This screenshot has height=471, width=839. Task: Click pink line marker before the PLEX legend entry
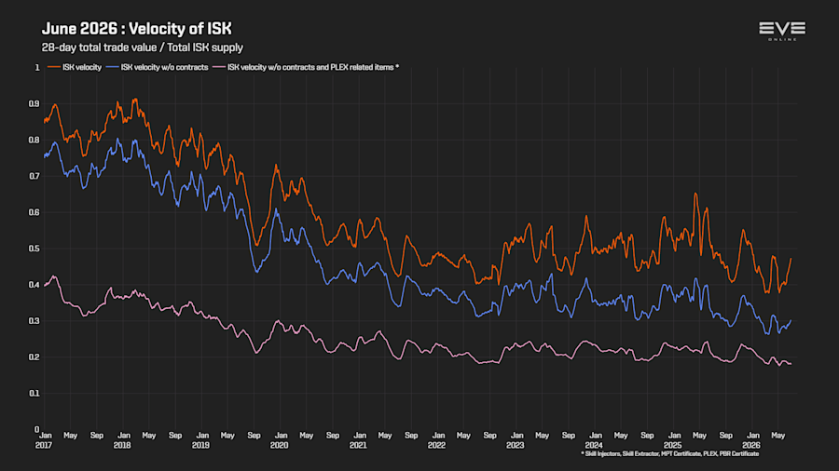[x=218, y=67]
